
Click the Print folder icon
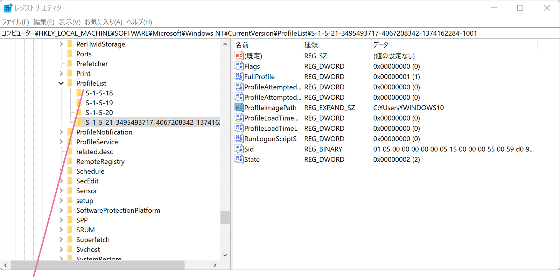[x=70, y=73]
